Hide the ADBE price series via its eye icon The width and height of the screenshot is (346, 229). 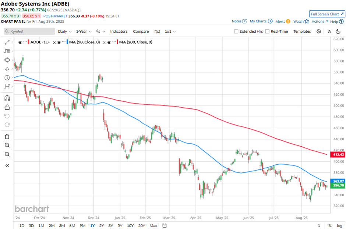point(20,42)
